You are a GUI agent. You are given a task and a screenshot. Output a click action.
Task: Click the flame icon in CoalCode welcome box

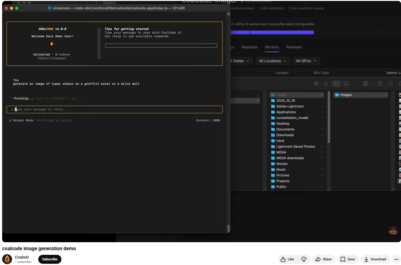(x=52, y=43)
